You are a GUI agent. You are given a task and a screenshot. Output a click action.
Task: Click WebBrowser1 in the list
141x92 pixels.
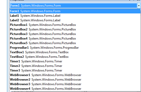click(x=75, y=75)
